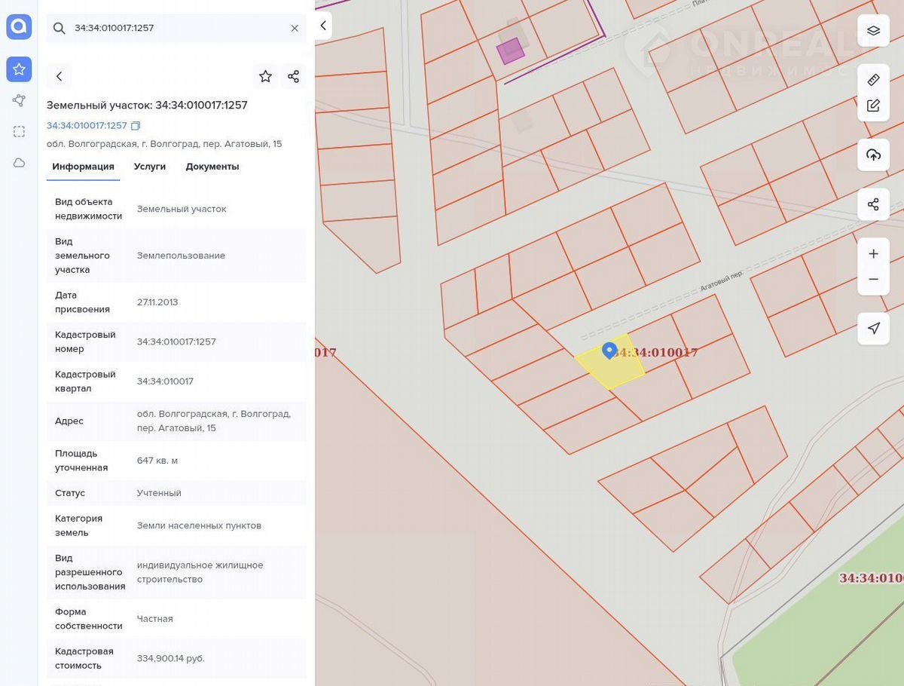The height and width of the screenshot is (686, 904).
Task: Open the map layers panel
Action: [873, 31]
